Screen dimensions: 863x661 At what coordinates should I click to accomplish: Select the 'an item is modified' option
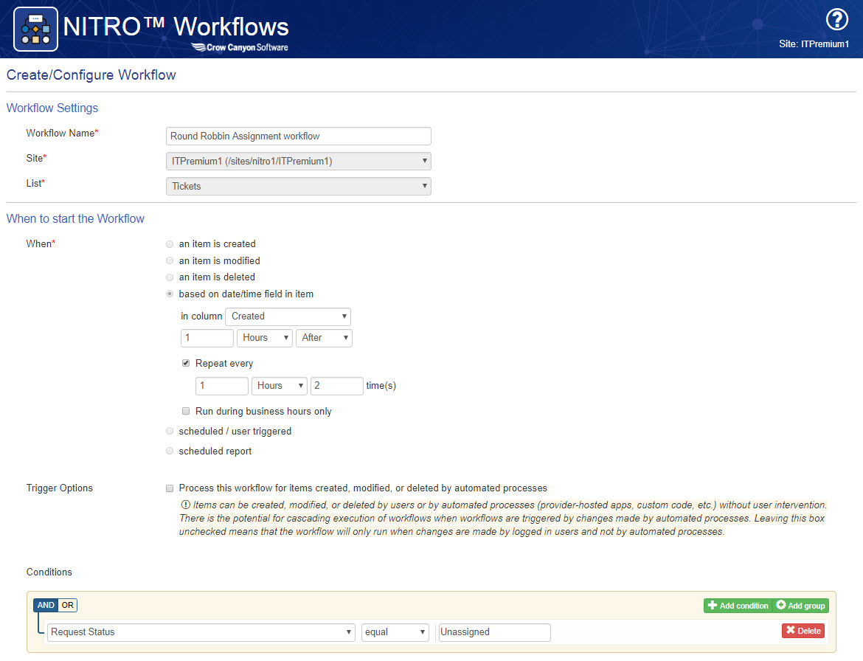coord(170,261)
